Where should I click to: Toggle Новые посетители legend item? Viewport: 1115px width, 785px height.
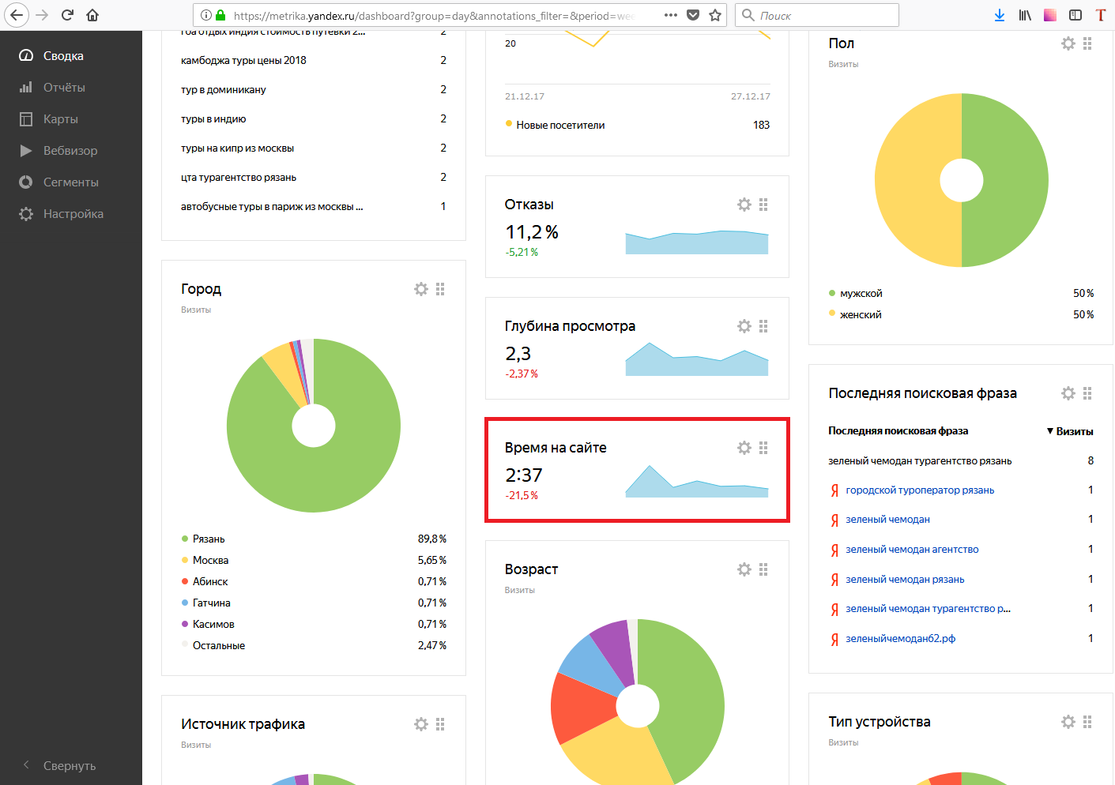click(x=559, y=125)
